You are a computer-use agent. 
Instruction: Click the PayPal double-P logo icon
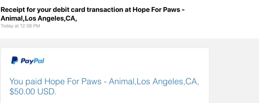tap(15, 60)
